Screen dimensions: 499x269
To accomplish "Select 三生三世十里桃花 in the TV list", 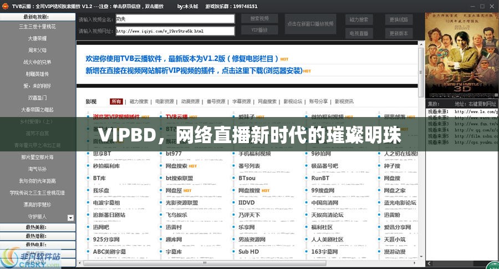I will click(37, 27).
